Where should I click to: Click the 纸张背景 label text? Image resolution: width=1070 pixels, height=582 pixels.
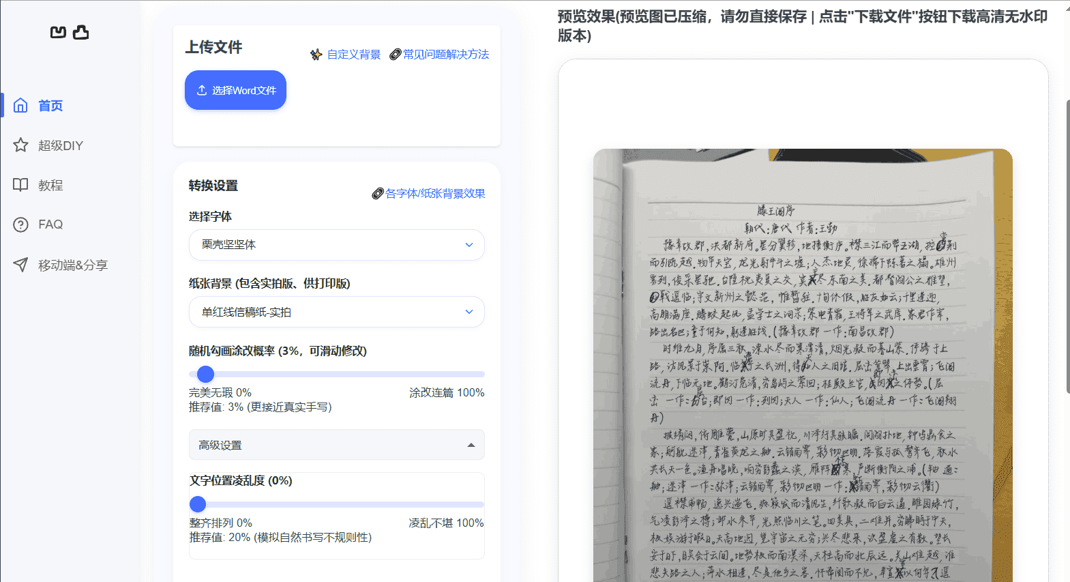click(269, 283)
